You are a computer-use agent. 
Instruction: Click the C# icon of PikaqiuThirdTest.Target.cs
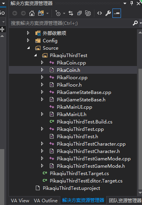pyautogui.click(x=45, y=173)
